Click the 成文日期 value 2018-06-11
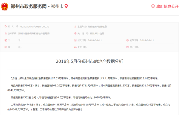 [95, 40]
